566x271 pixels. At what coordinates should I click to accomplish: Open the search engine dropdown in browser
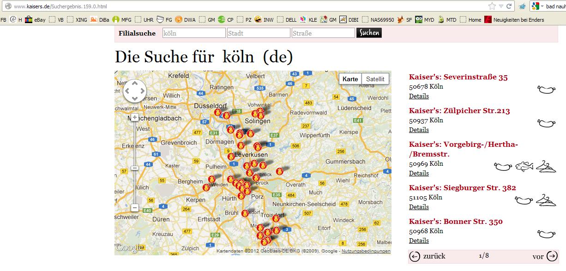click(x=537, y=6)
